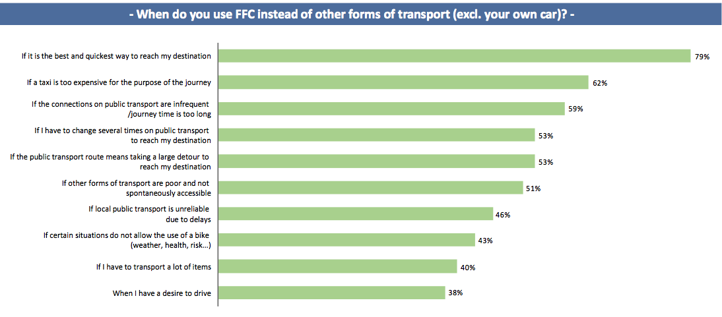Select the "If a taxi is too expensive" label text

point(119,82)
